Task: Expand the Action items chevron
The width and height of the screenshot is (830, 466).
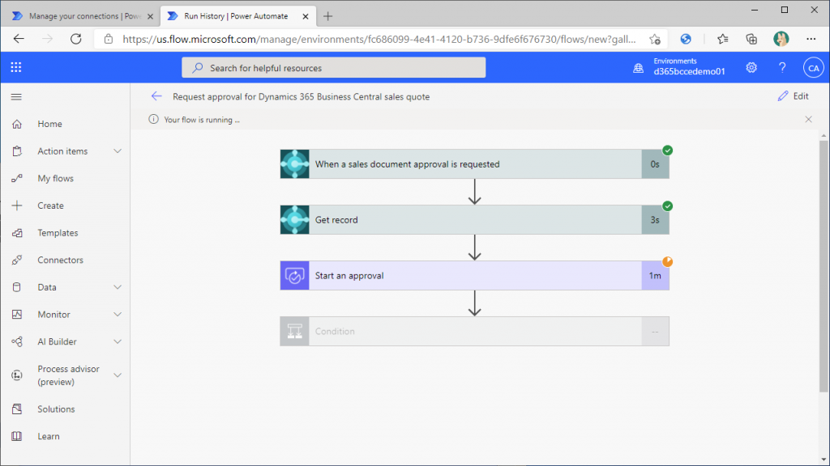Action: [118, 151]
